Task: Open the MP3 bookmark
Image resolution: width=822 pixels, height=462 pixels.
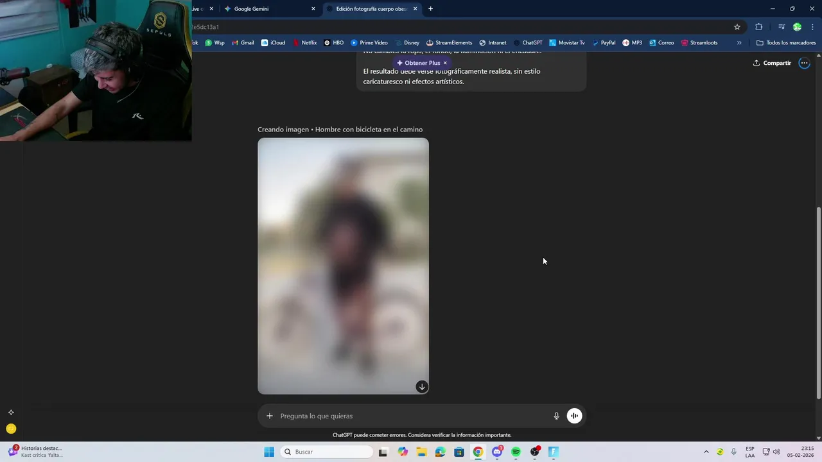Action: tap(633, 43)
